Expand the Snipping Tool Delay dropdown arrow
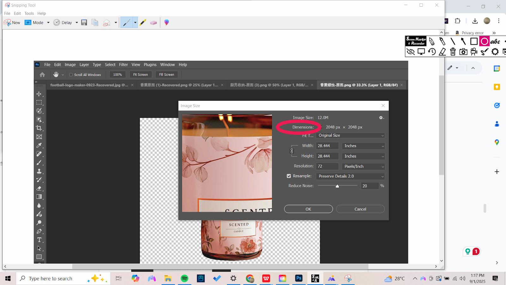This screenshot has height=285, width=506. (x=77, y=22)
